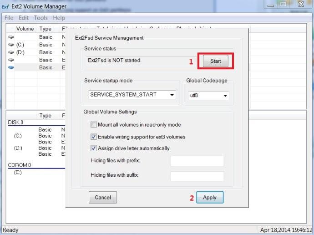This screenshot has width=314, height=235.
Task: Click the disk icon beside (D:) volume
Action: coord(11,52)
